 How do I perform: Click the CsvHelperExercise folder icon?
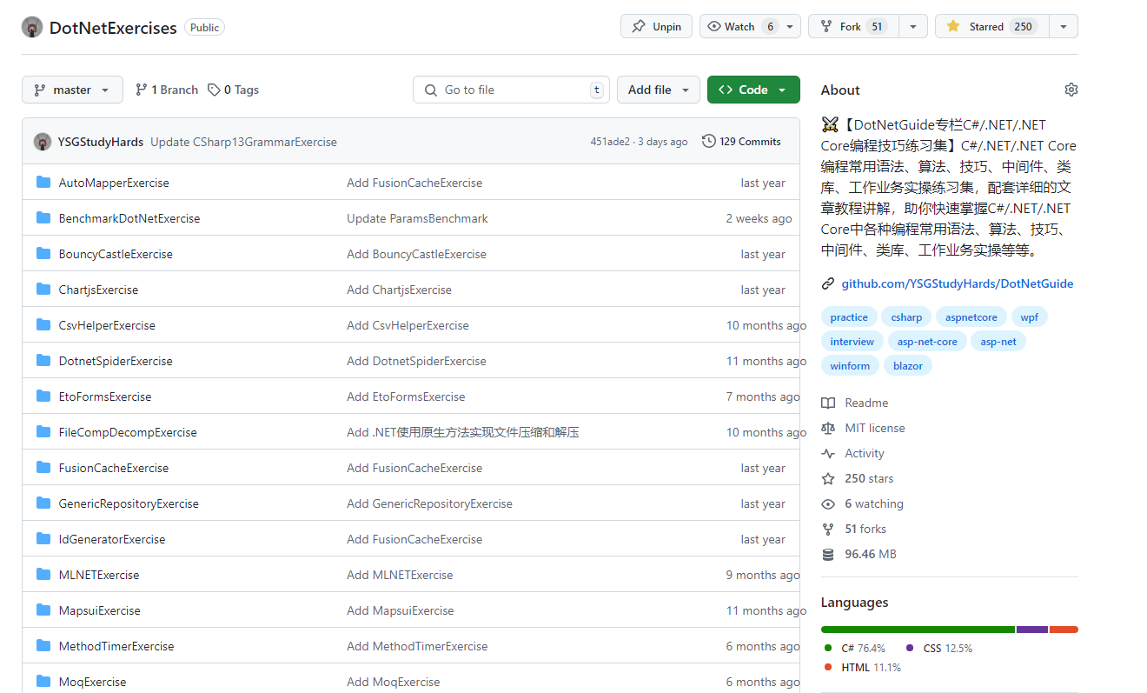tap(43, 325)
